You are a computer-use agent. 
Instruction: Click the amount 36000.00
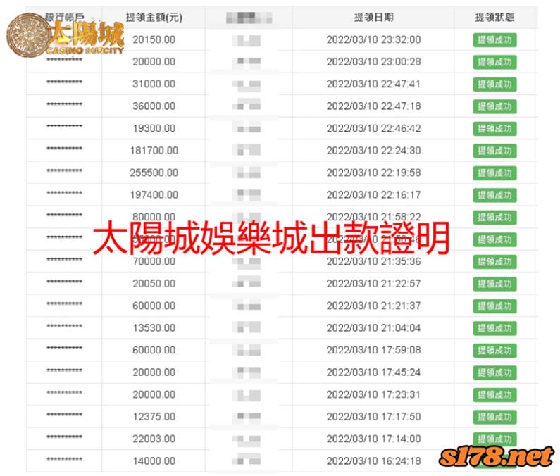click(x=154, y=106)
